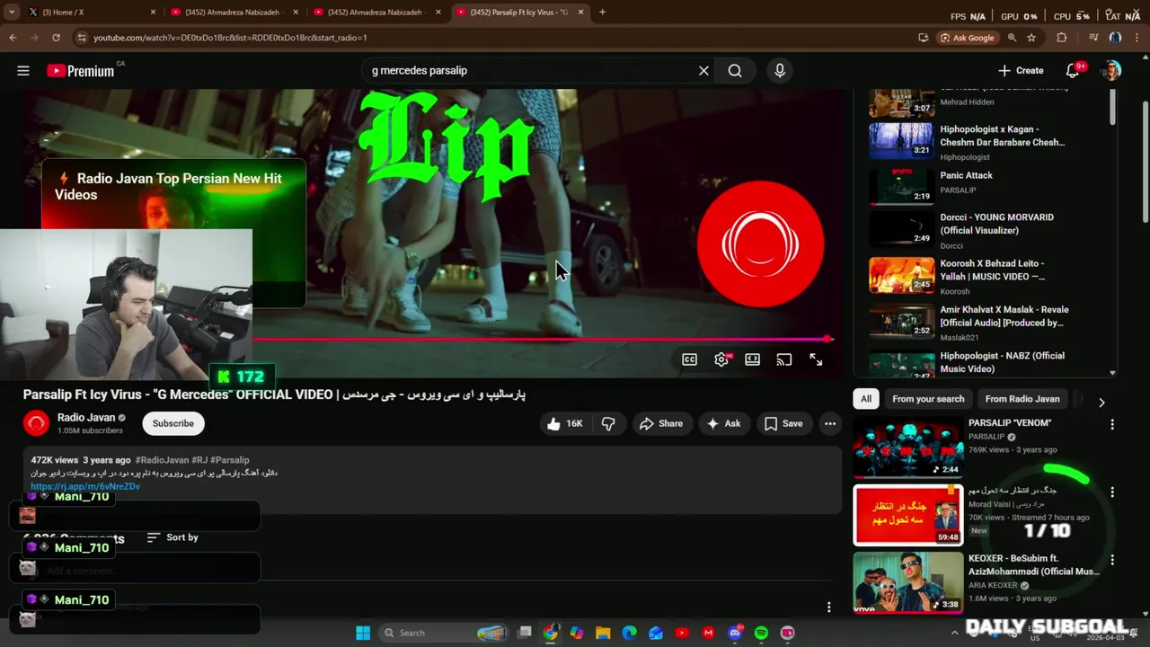Go to YouTube Premium home logo
Screen dimensions: 1150x647
coord(81,70)
